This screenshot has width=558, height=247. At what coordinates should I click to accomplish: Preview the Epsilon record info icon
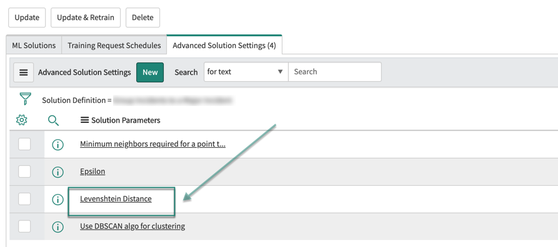[x=57, y=172]
